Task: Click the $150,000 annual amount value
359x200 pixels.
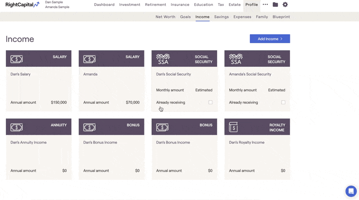Action: point(59,102)
